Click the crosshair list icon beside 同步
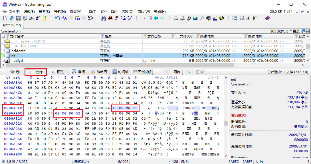 coord(200,72)
